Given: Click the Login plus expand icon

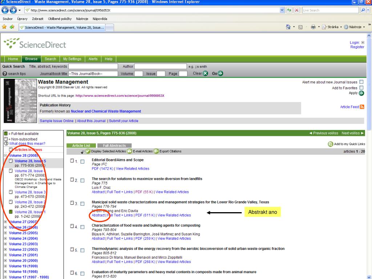Looking at the screenshot, I should point(363,43).
